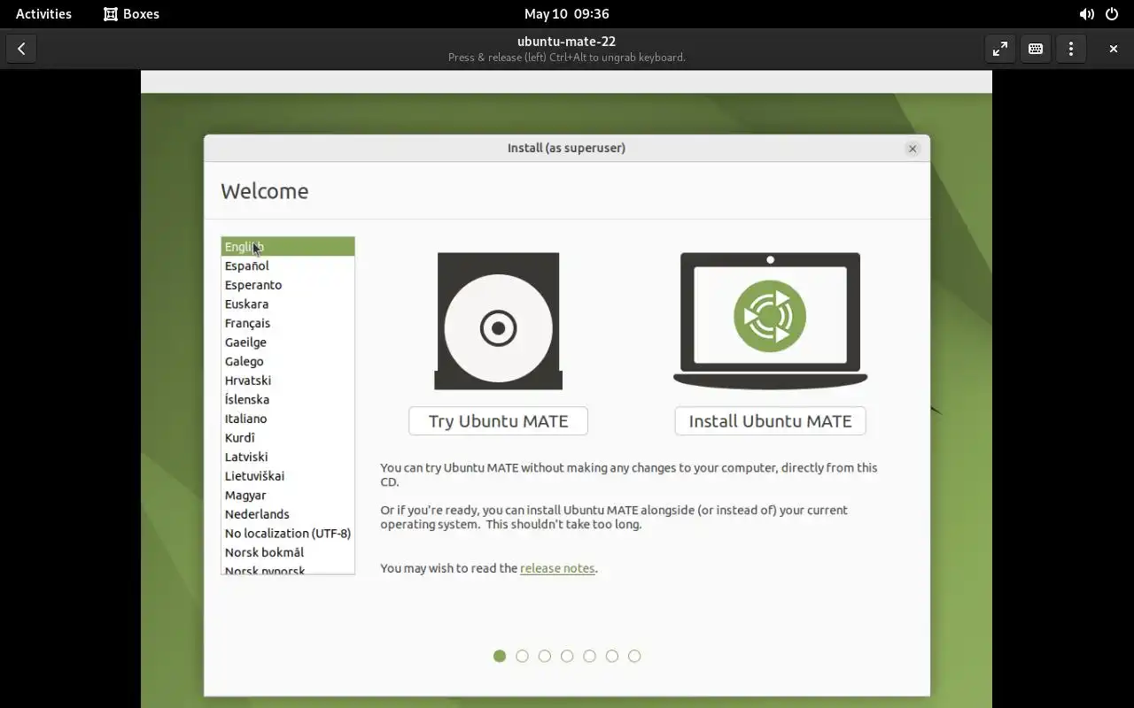
Task: Open the keyboard shortcuts menu icon
Action: tap(1036, 49)
